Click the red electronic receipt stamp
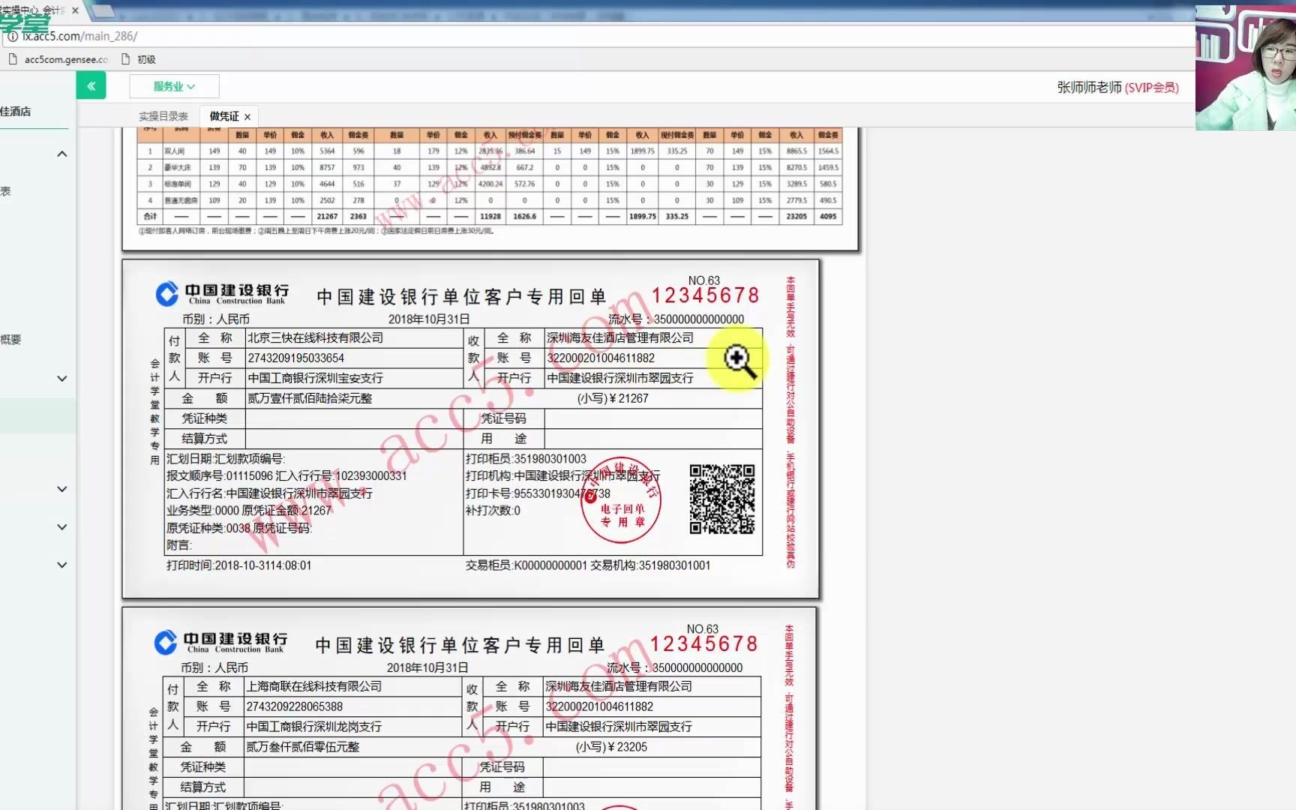1296x810 pixels. 621,500
